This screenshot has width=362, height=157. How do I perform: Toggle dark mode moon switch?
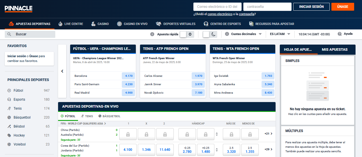click(x=210, y=34)
